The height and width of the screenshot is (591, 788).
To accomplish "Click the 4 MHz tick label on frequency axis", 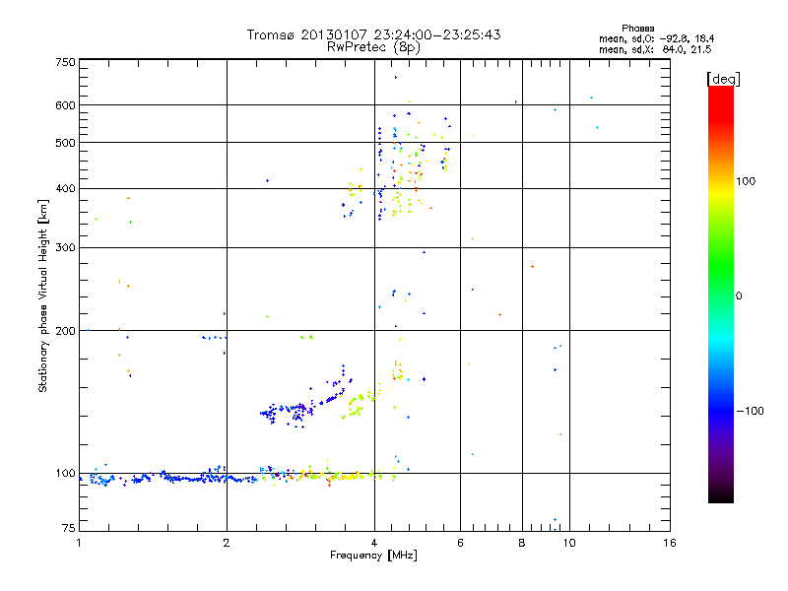I will (374, 543).
